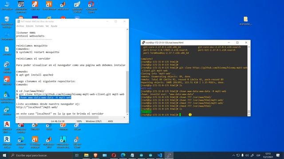Click 'Ln 48, Col 38' in Notepad status bar
284x159 pixels.
(58, 121)
